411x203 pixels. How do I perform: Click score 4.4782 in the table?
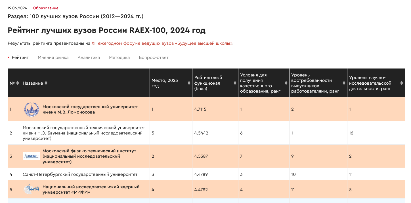click(x=201, y=190)
